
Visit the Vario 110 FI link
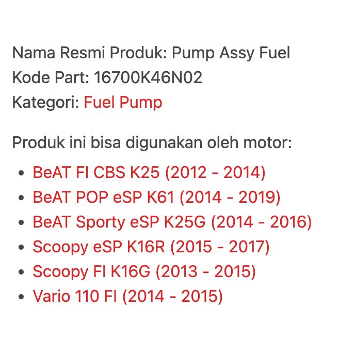click(x=127, y=296)
